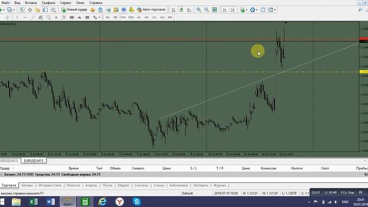
Task: Select the triangle shape tool
Action: (x=79, y=17)
